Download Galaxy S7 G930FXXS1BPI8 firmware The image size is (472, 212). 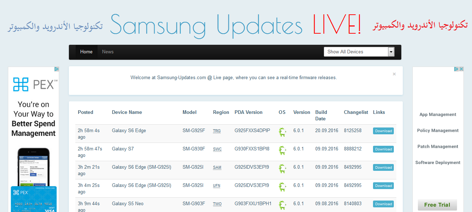383,149
